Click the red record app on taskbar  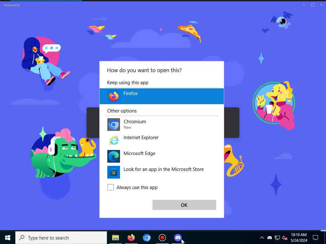pos(162,238)
